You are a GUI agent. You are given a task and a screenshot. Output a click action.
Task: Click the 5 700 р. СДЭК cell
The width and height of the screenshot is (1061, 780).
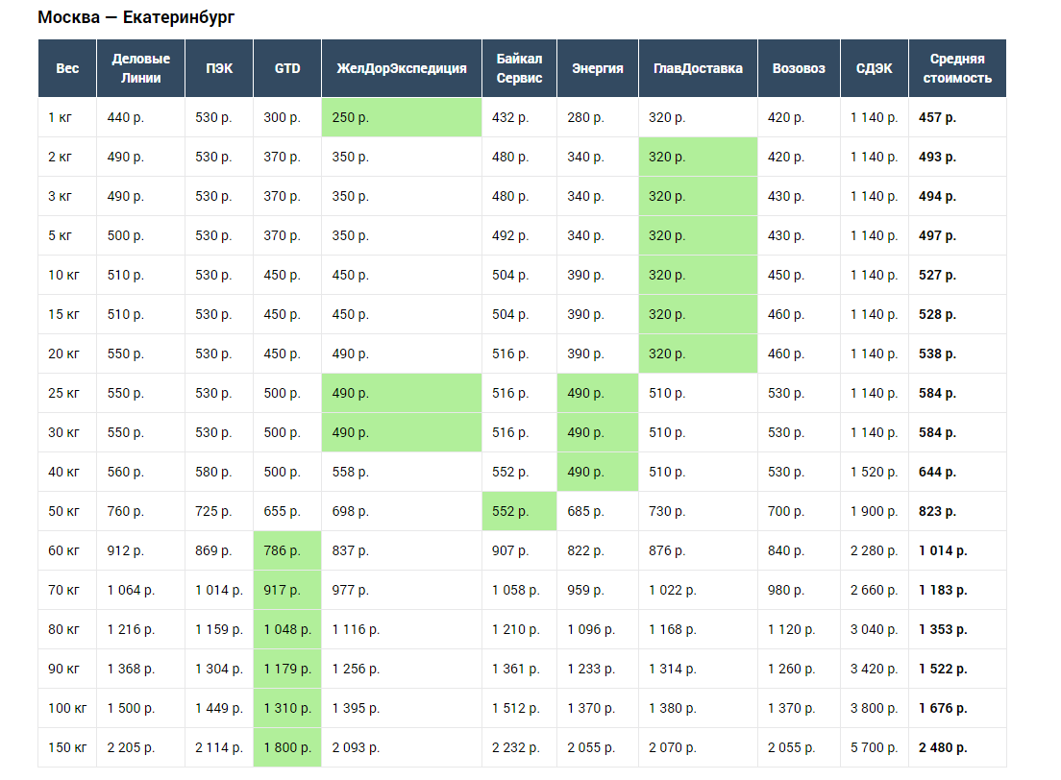click(x=875, y=747)
